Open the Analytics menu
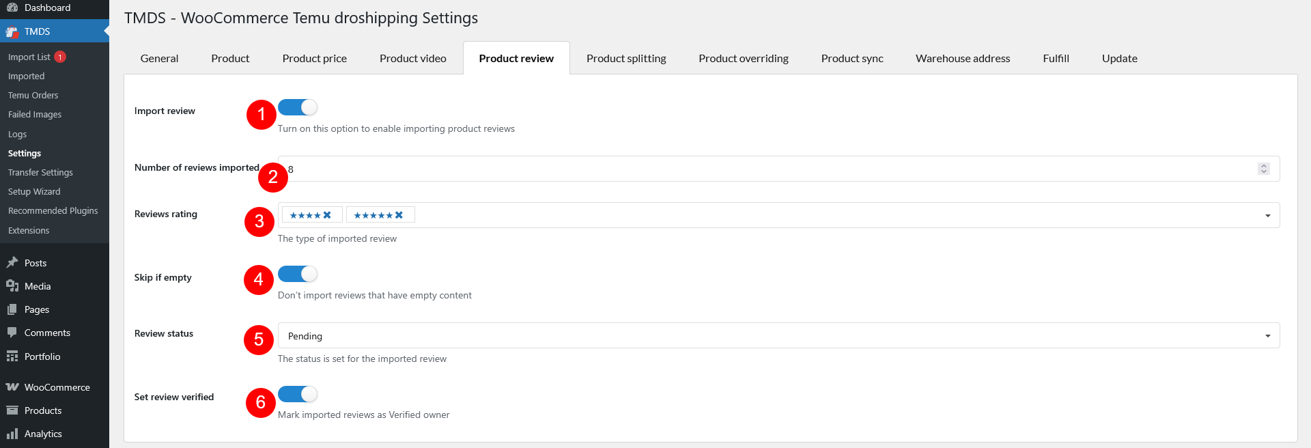 [55, 434]
